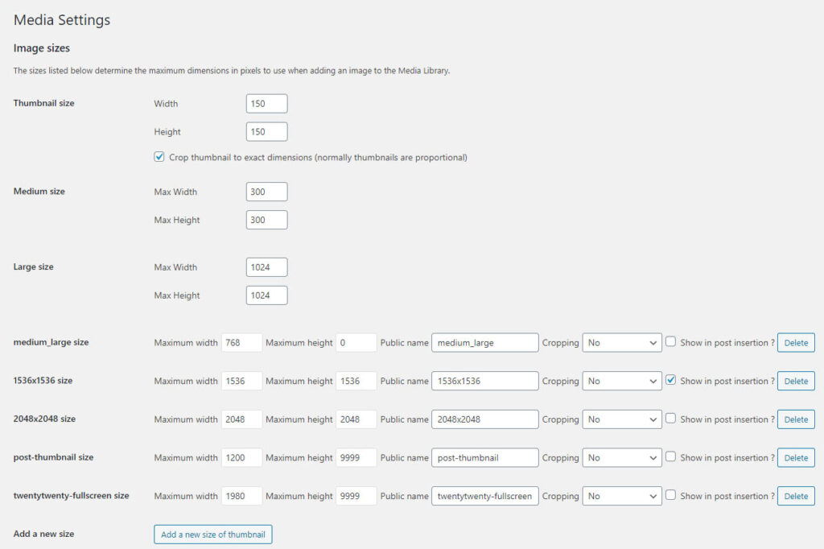The image size is (824, 549).
Task: Toggle Crop thumbnail to exact dimensions checkbox
Action: [159, 157]
